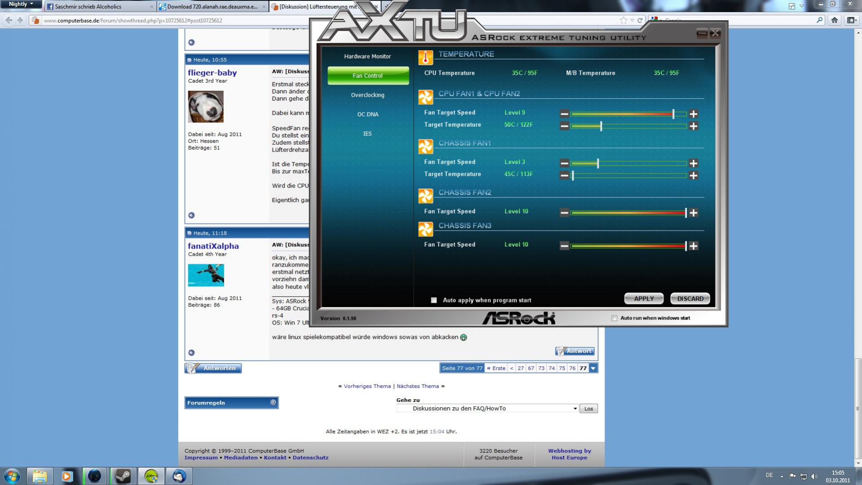Click the CPU Fan Target Speed slider
Image resolution: width=862 pixels, height=485 pixels.
[628, 114]
